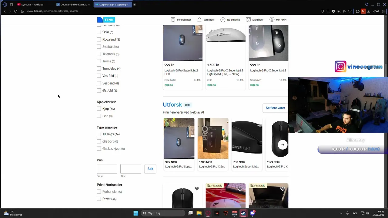Screen dimensions: 388x218
Task: Favorite the listing without Fiks ferdig badge
Action: pos(197,189)
